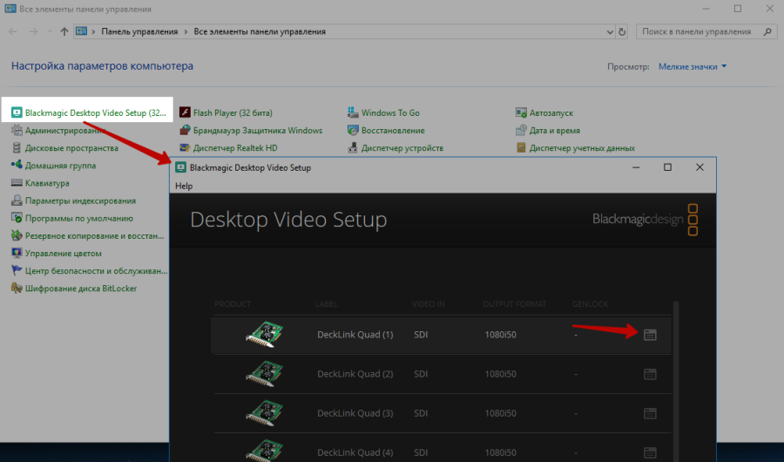Viewport: 784px width, 462px height.
Task: Open Шифрование диска BitLocker item
Action: [x=74, y=289]
